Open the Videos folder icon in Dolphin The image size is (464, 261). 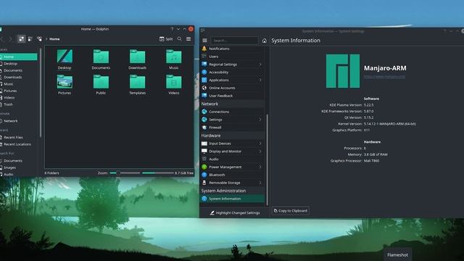coord(174,84)
